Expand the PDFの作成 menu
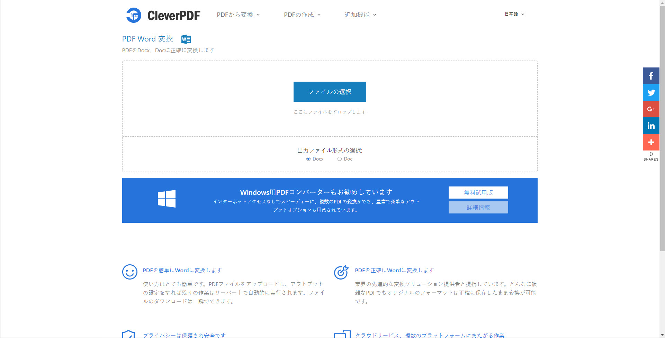This screenshot has height=338, width=665. pyautogui.click(x=302, y=15)
